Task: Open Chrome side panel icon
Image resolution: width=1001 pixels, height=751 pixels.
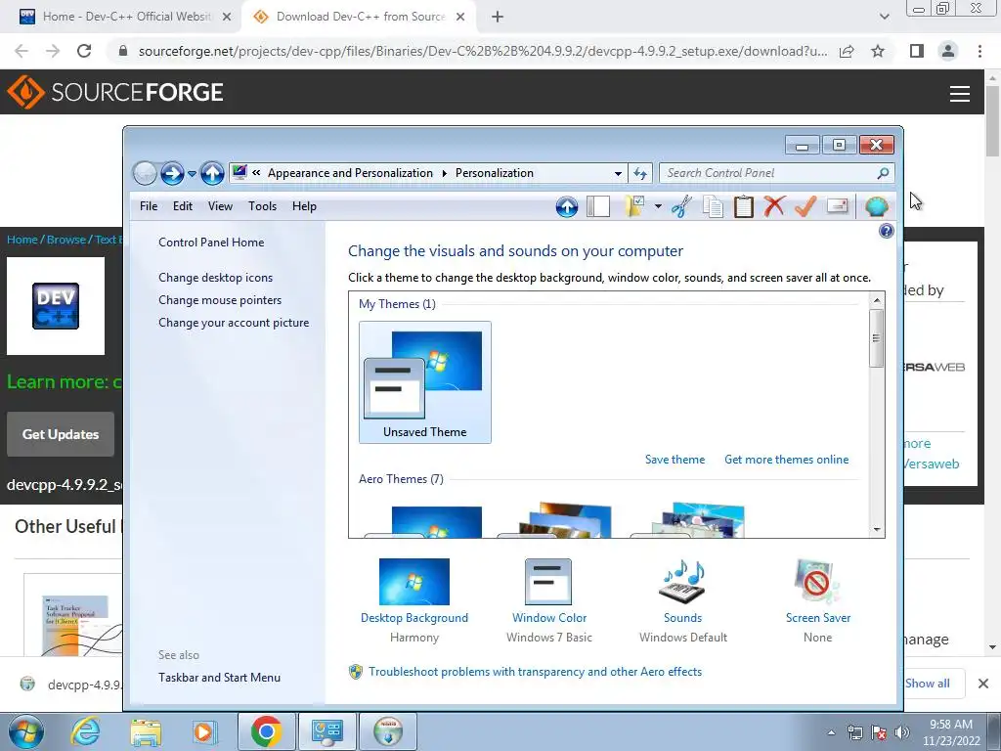Action: coord(917,51)
